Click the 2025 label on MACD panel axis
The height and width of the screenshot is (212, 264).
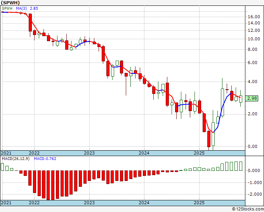[199, 203]
